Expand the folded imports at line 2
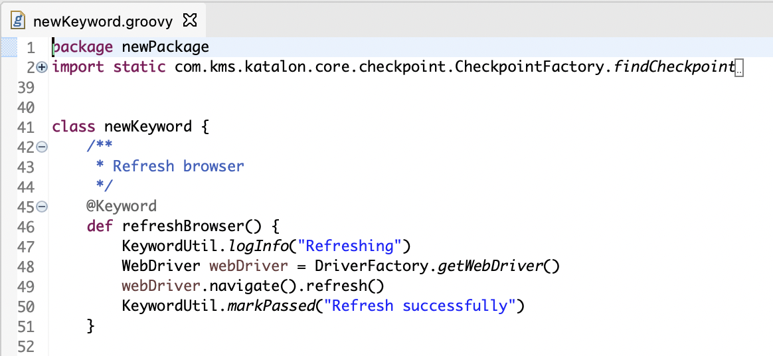 click(42, 67)
